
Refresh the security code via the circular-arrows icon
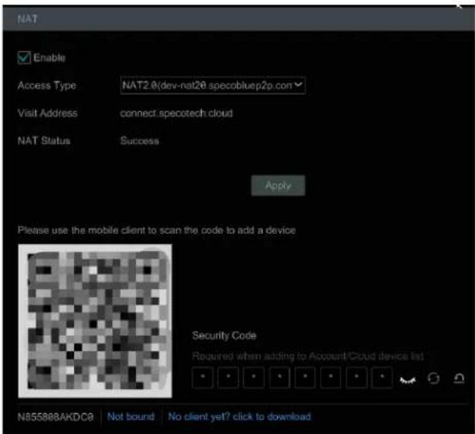pyautogui.click(x=433, y=378)
